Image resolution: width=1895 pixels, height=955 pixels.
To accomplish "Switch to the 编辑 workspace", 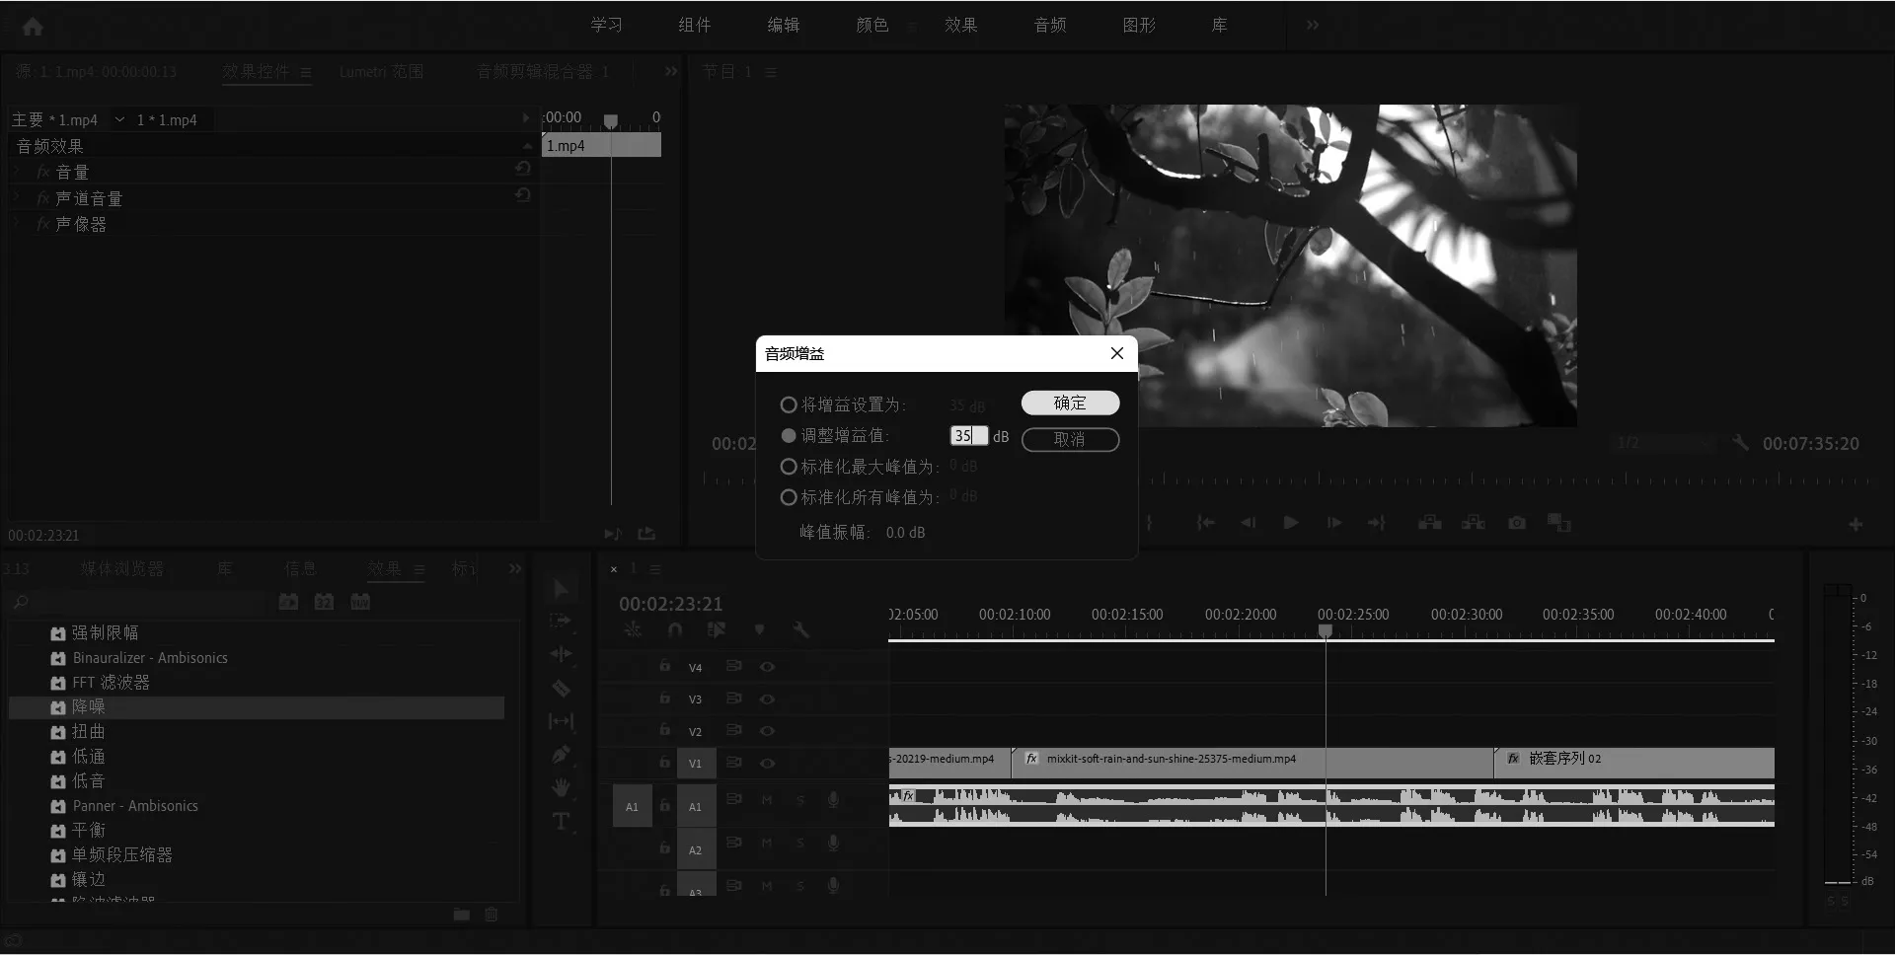I will click(784, 25).
